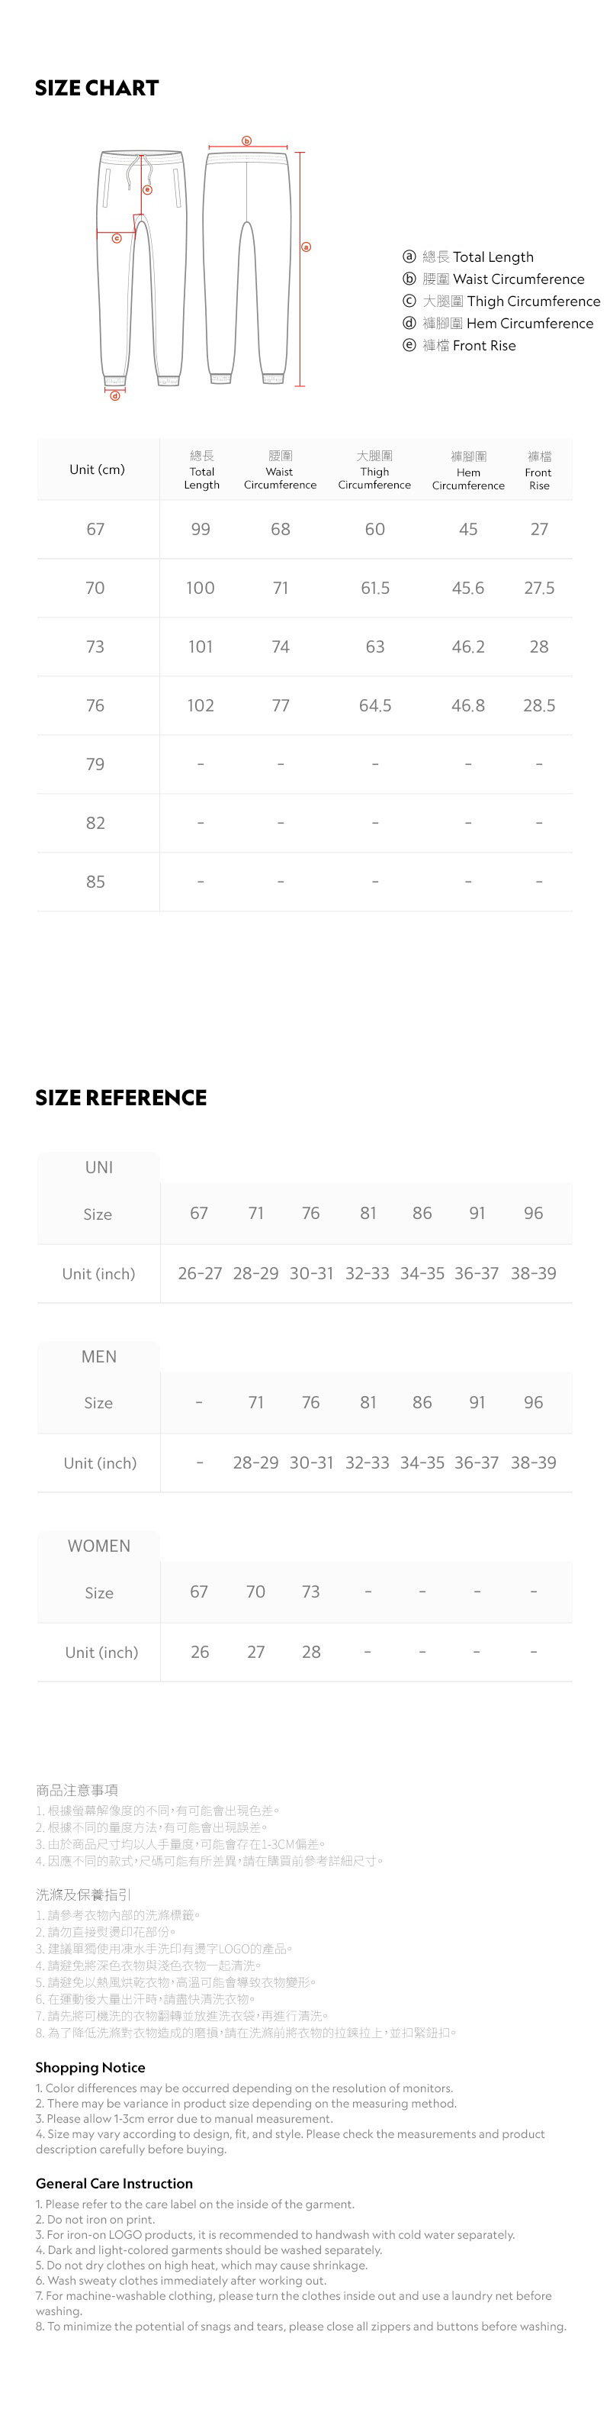Click the legend icon beside Waist Circumference
Image resolution: width=610 pixels, height=2409 pixels.
[x=408, y=279]
